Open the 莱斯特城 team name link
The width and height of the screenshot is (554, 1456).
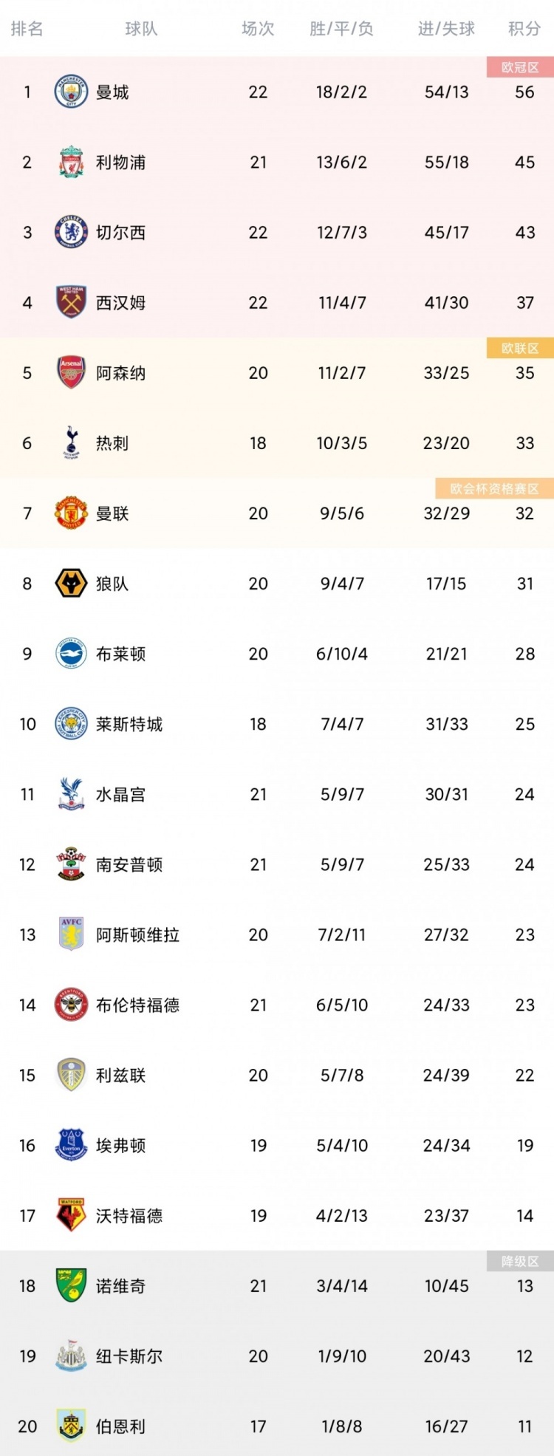coord(129,724)
